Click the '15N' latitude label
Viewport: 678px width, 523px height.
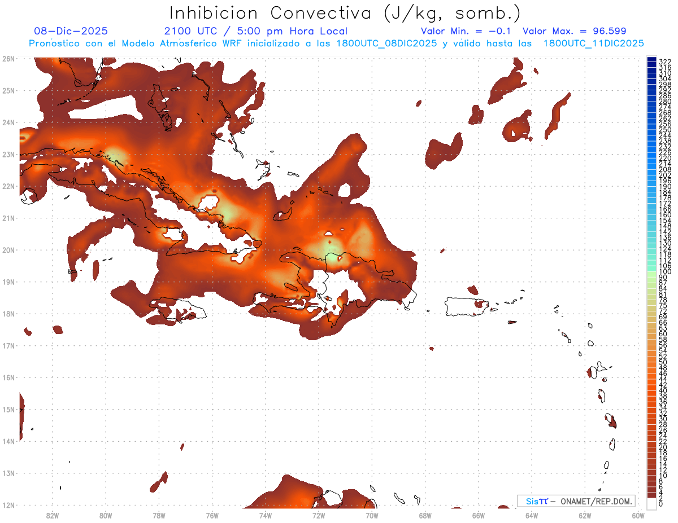pos(8,410)
